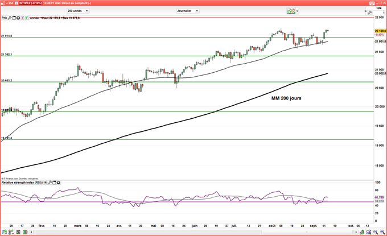The height and width of the screenshot is (236, 387).
Task: Click the info icon next to DJI
Action: (x=16, y=3)
